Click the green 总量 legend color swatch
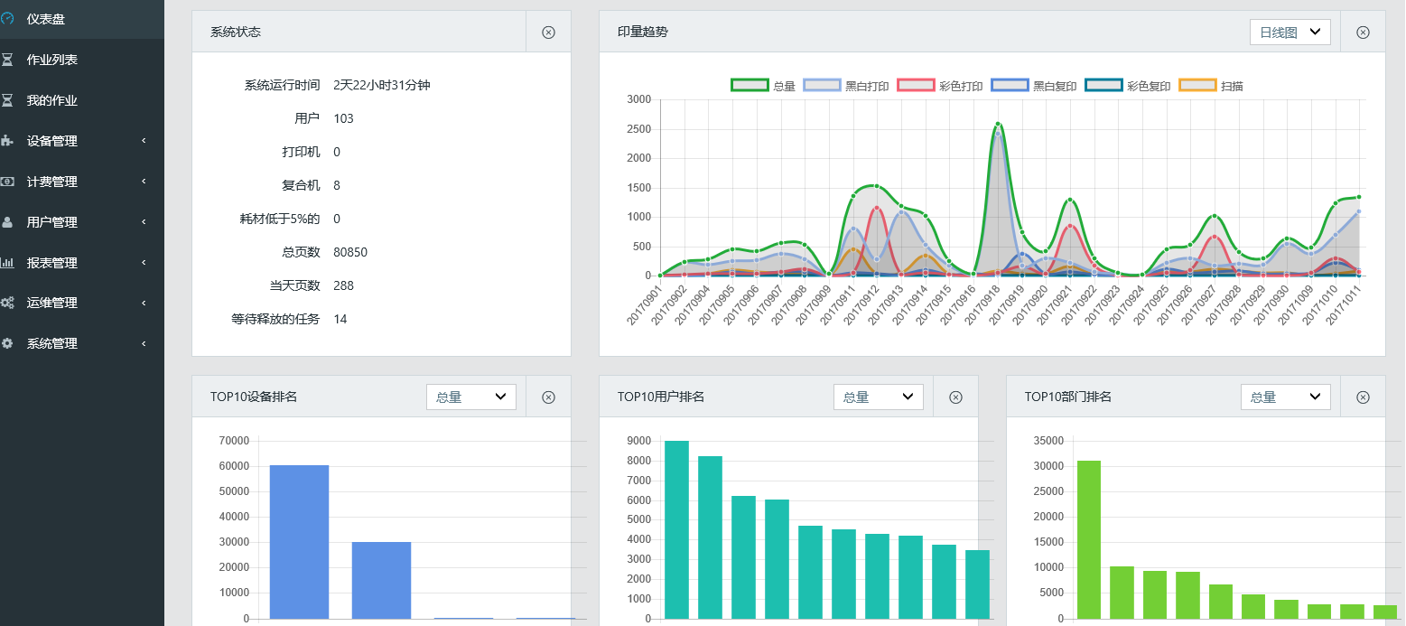 [750, 86]
